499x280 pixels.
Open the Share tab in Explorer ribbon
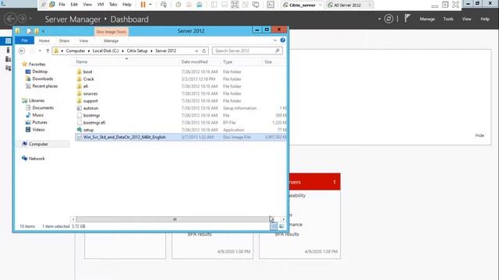tap(64, 40)
